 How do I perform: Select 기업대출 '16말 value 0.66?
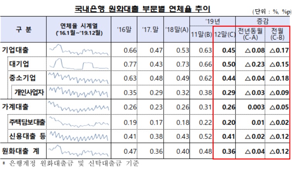tap(130, 50)
